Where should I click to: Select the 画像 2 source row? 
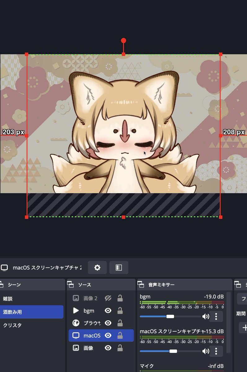coord(101,298)
